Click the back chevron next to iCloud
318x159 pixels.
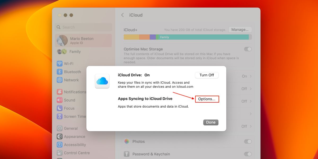pos(122,15)
